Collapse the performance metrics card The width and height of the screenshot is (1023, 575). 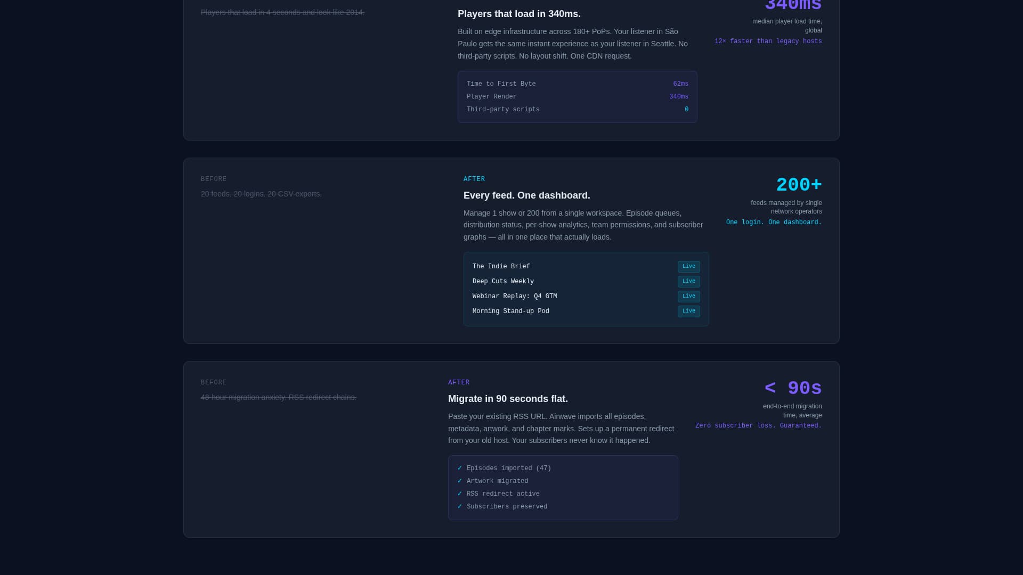[x=577, y=96]
